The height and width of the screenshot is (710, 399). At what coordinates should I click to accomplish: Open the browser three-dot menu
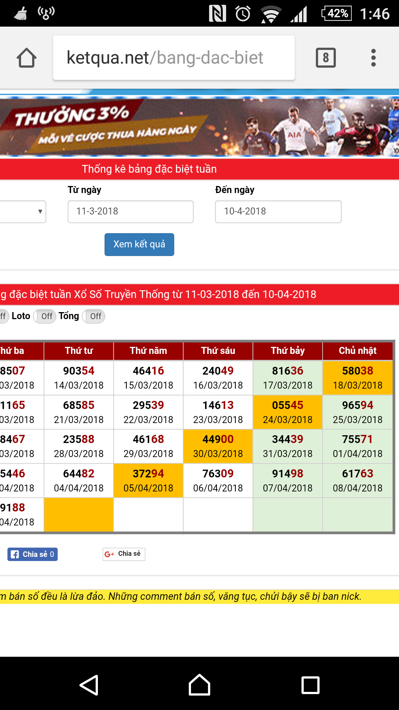tap(373, 58)
